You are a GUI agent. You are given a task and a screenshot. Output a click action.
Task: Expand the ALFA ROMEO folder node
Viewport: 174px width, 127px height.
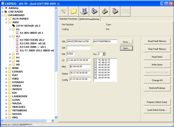click(6, 19)
